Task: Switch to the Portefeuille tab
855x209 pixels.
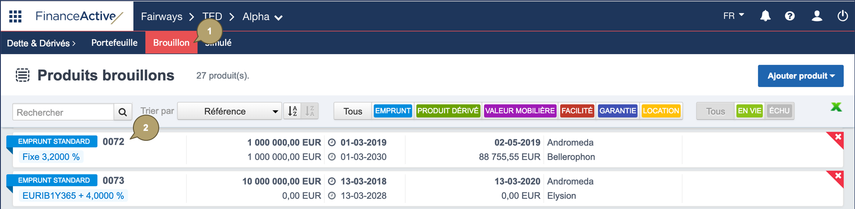Action: [x=114, y=43]
